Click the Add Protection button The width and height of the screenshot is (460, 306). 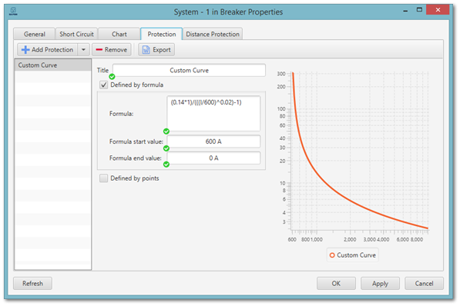48,50
